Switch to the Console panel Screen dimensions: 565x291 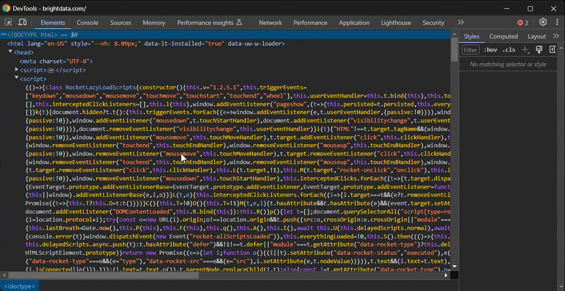(87, 22)
